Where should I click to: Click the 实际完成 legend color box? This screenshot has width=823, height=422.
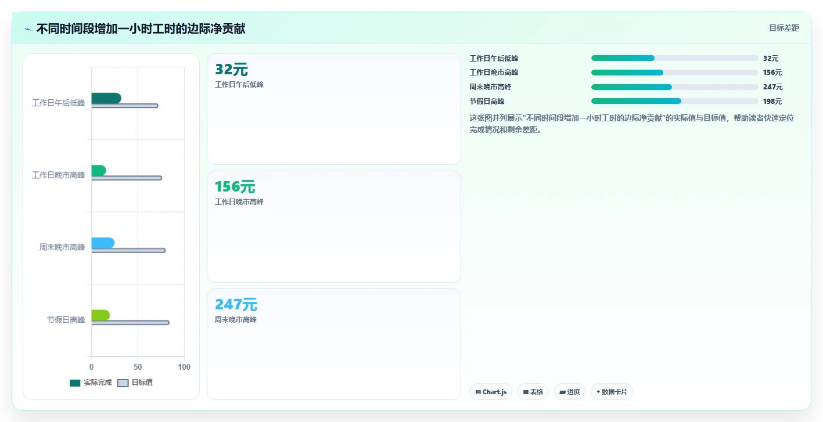(75, 383)
